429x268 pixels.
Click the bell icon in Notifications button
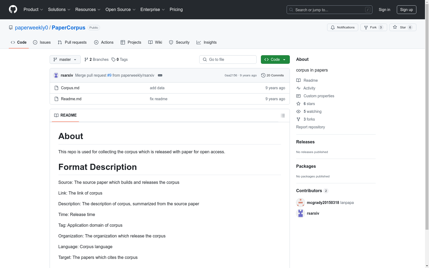333,27
